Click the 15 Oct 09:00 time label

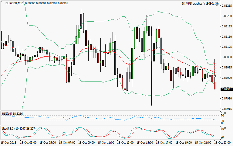click(86, 142)
